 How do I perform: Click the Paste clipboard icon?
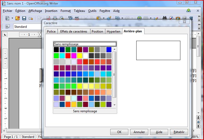pyautogui.click(x=99, y=18)
